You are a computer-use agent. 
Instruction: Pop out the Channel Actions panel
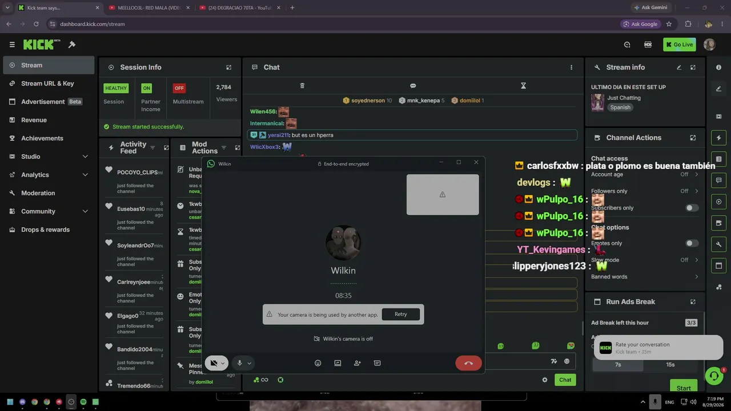(x=693, y=138)
